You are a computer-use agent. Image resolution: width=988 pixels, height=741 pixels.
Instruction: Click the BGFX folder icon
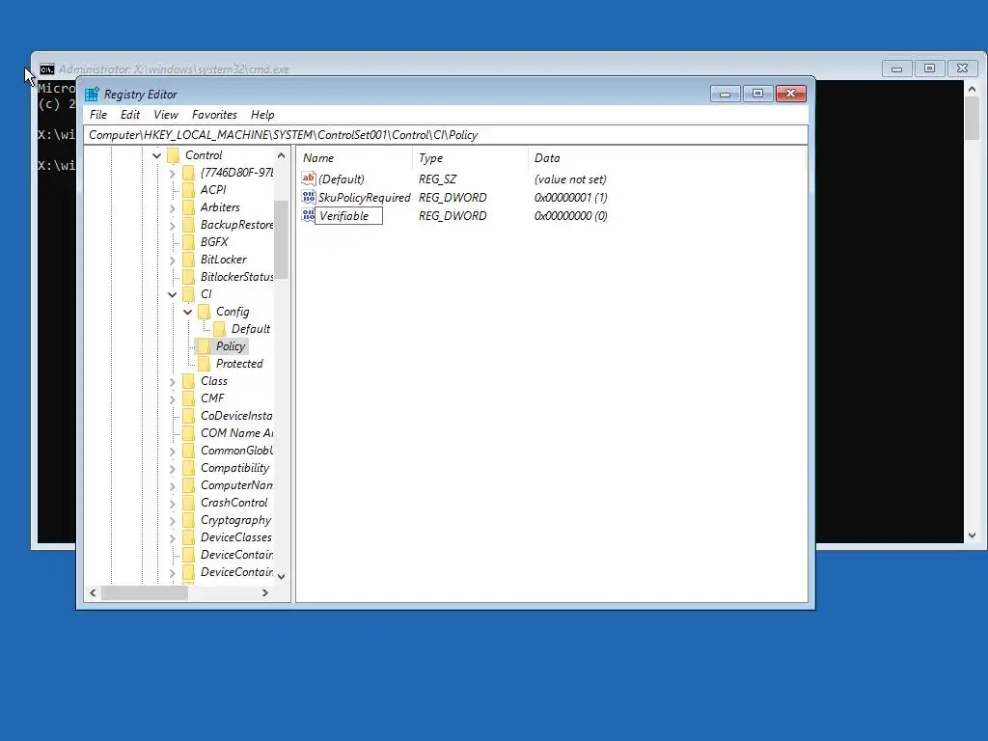click(188, 242)
